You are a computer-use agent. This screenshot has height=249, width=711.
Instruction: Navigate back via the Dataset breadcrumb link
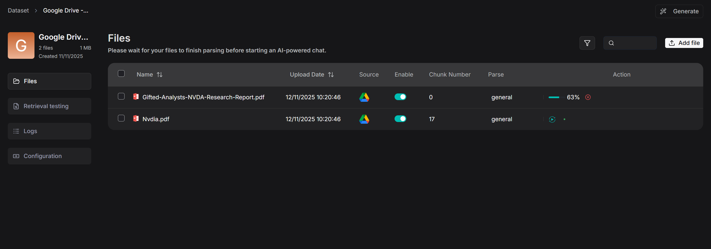(x=18, y=10)
